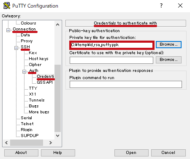Open the Proxy category
The height and width of the screenshot is (159, 190).
tap(27, 41)
